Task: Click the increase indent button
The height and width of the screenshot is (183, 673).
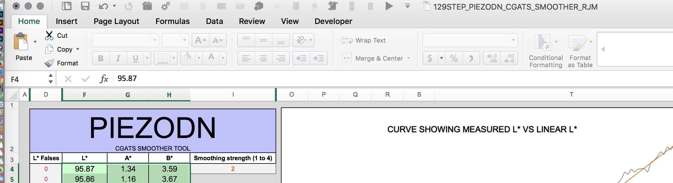Action: 318,58
